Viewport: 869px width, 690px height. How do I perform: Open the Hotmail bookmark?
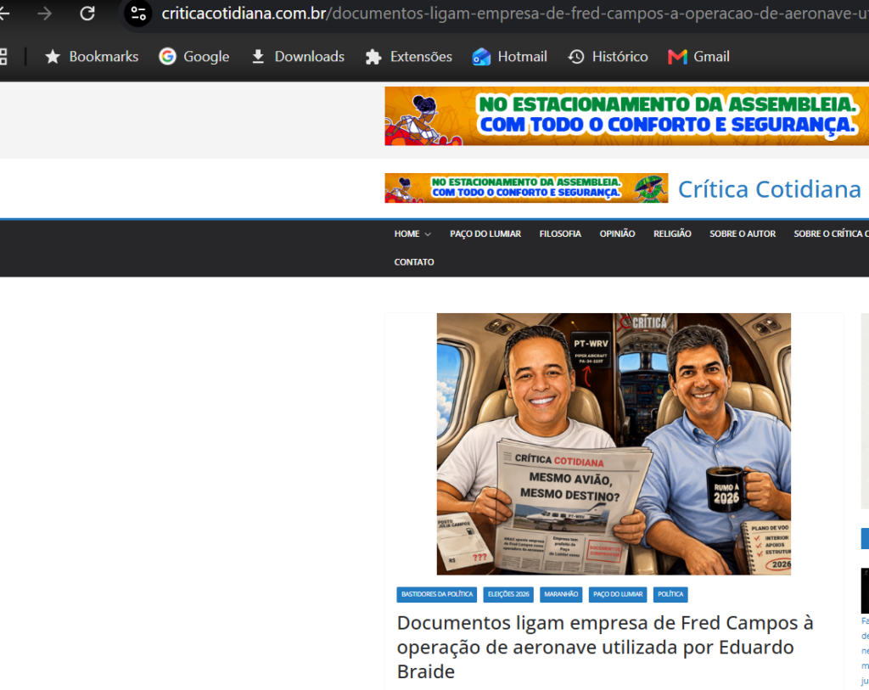pyautogui.click(x=509, y=57)
